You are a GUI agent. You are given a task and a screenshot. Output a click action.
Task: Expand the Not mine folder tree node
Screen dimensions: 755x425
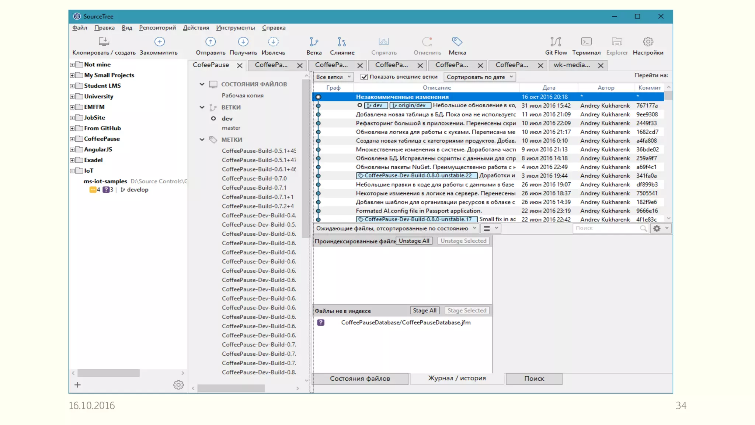[x=72, y=65]
